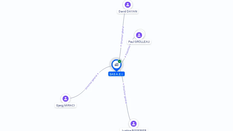The height and width of the screenshot is (131, 233).
Task: Open the SAS A.E.I. blue label
Action: tap(116, 74)
